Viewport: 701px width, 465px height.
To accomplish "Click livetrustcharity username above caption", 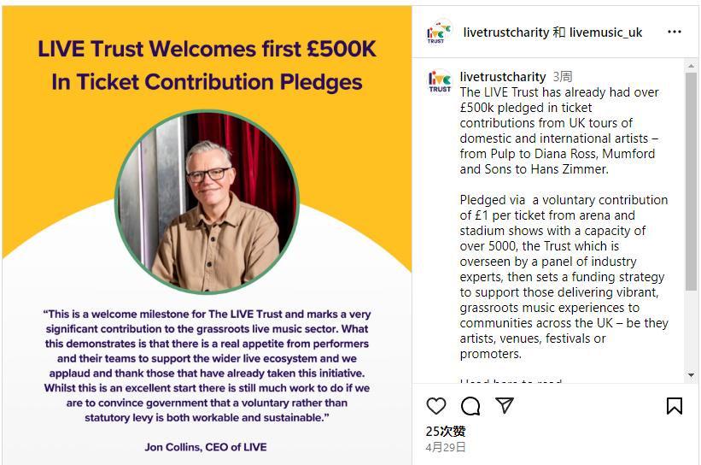I will click(502, 77).
